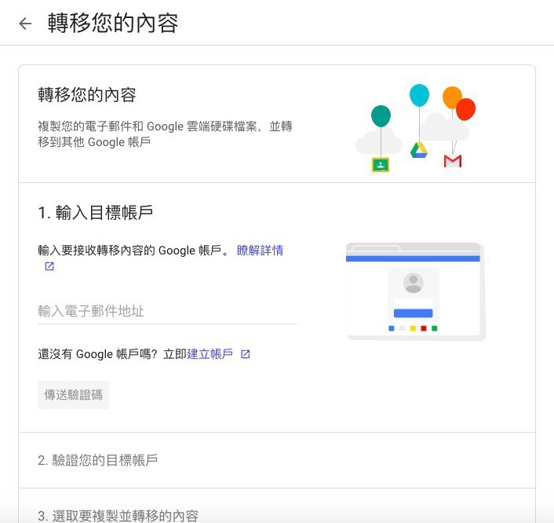Expand step 2. 驗證您的目標帳戶

coord(277,460)
